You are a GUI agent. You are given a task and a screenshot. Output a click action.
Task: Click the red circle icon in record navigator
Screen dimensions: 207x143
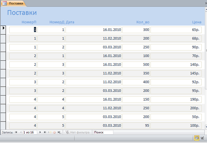point(54,132)
